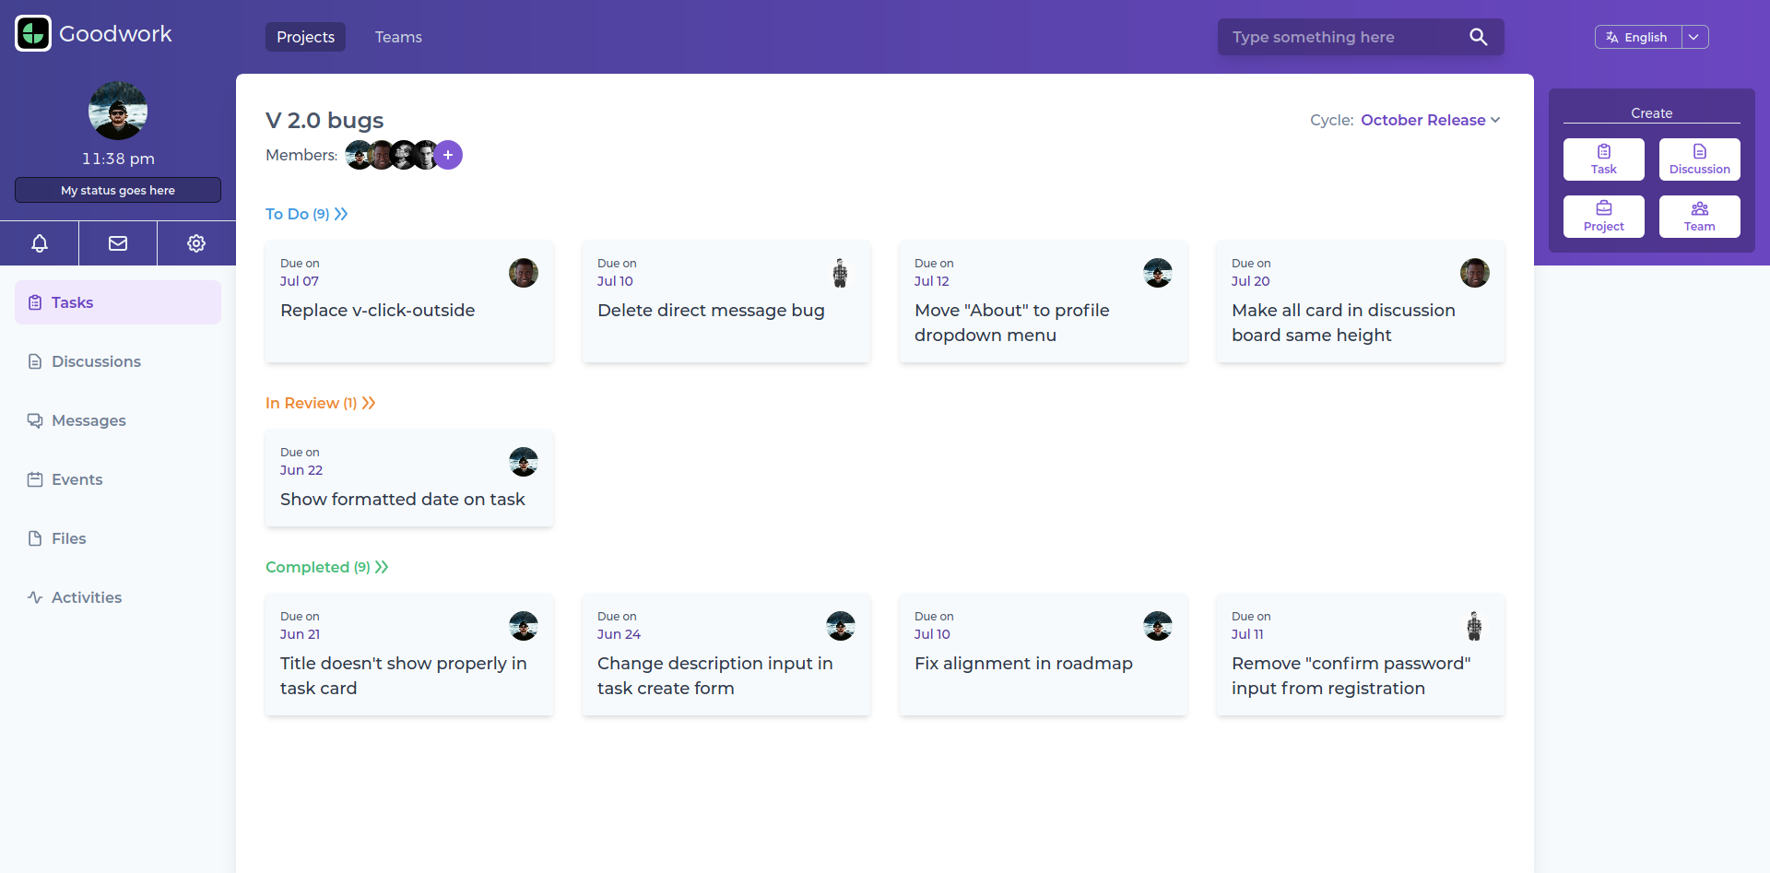1770x873 pixels.
Task: Expand the To Do section
Action: tap(341, 214)
